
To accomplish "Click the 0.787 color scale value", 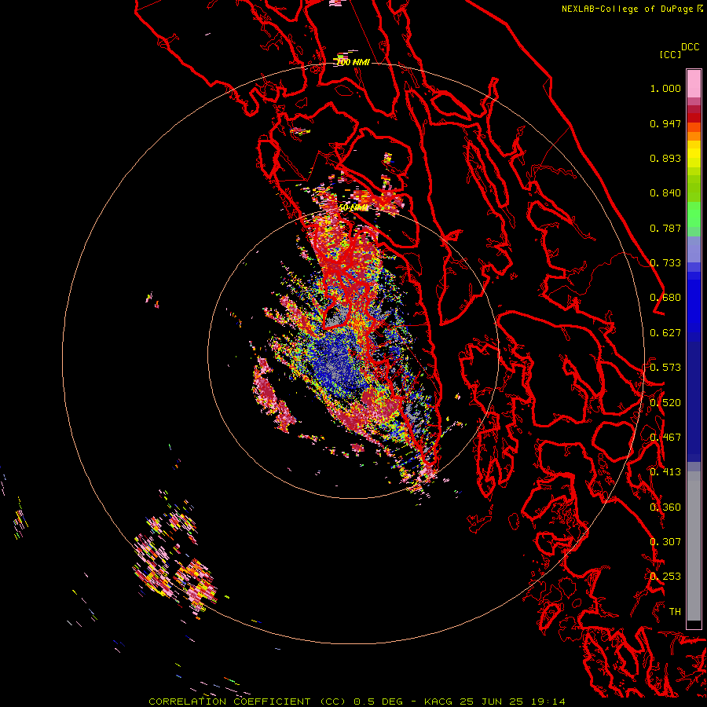I will [x=665, y=228].
